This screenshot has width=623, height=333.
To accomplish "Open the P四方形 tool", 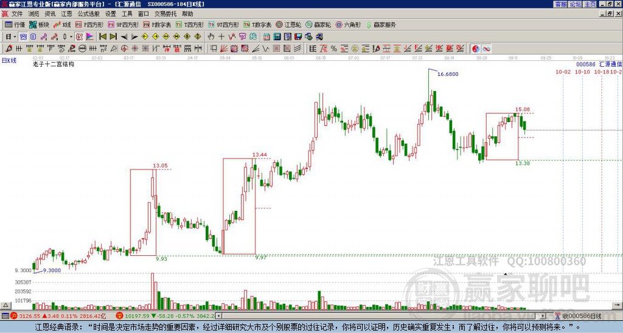I will click(89, 24).
